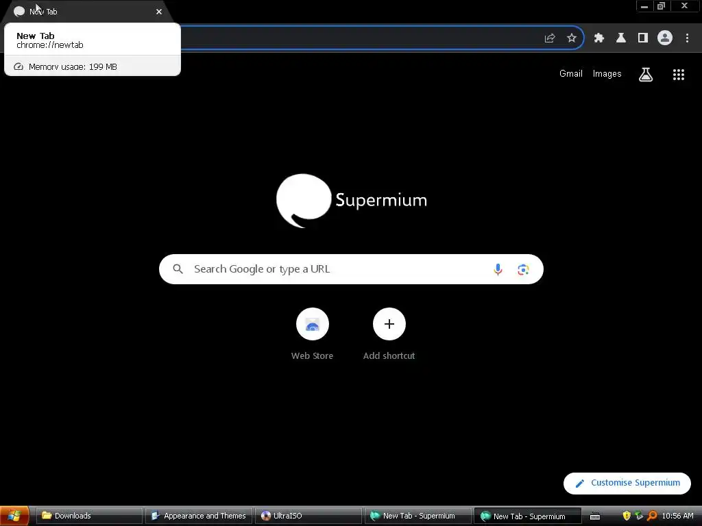Click chrome://newtab in the tab tooltip
This screenshot has height=526, width=702.
click(49, 45)
